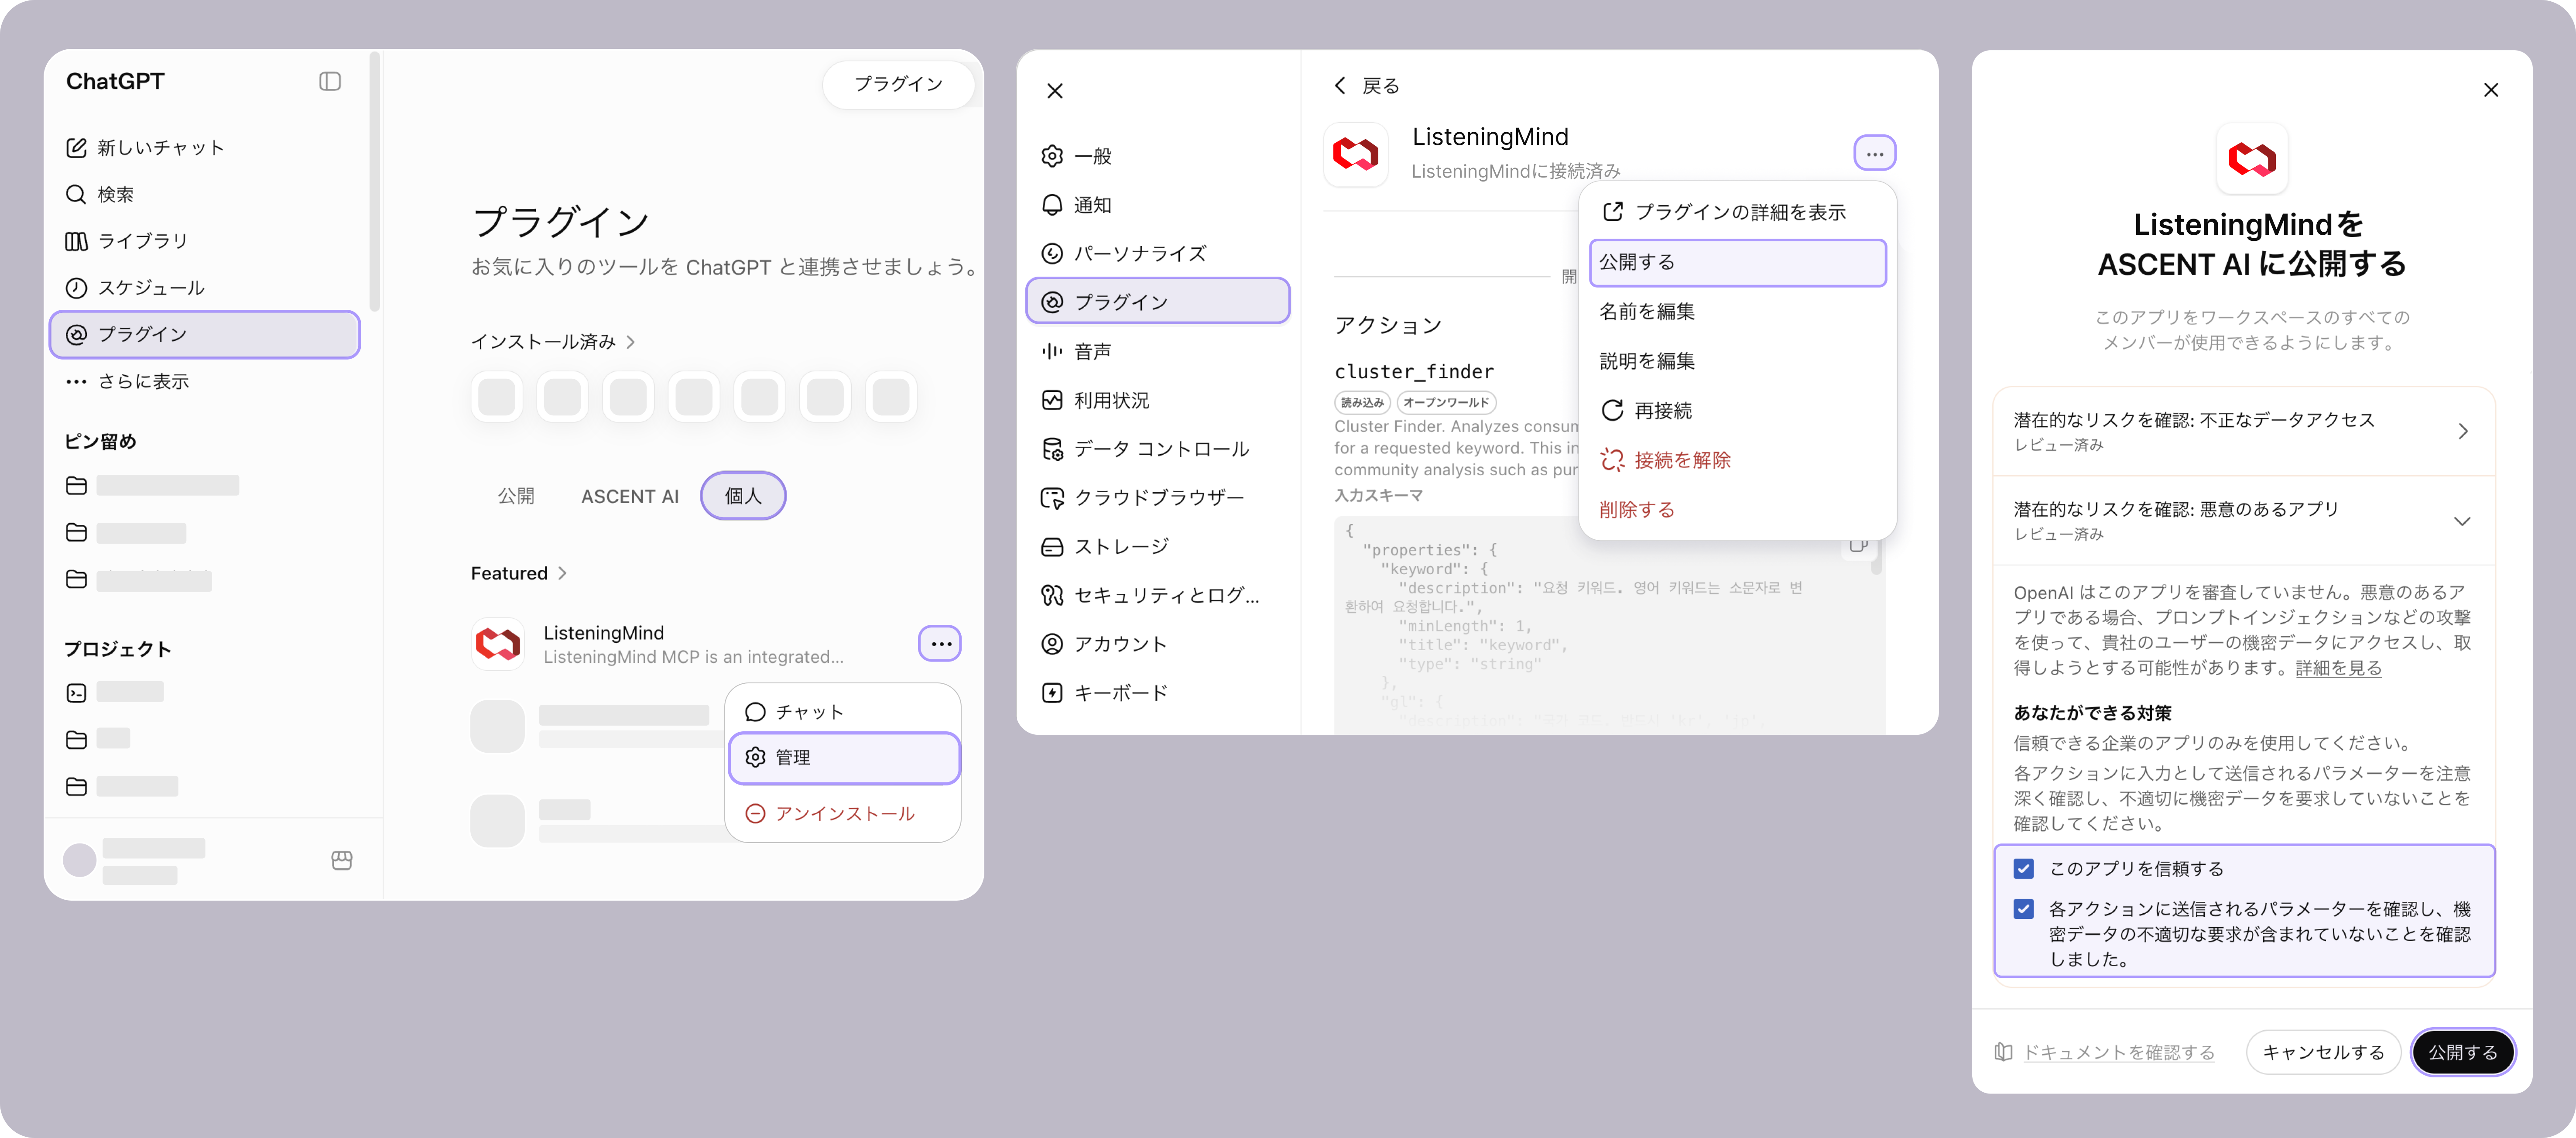Open 詳細を見る link
Screen dimensions: 2576x1138
[x=2338, y=668]
